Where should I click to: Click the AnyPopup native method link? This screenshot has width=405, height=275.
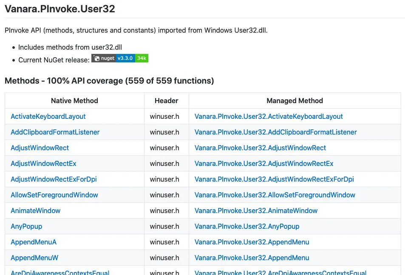26,226
